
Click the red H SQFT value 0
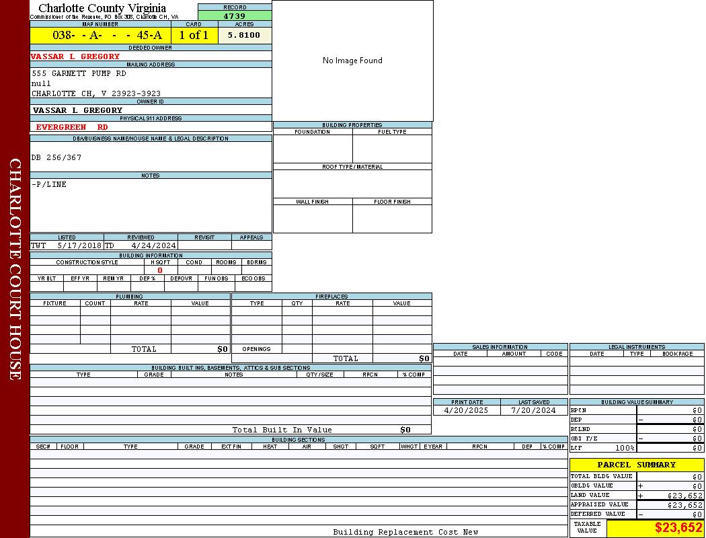click(160, 270)
